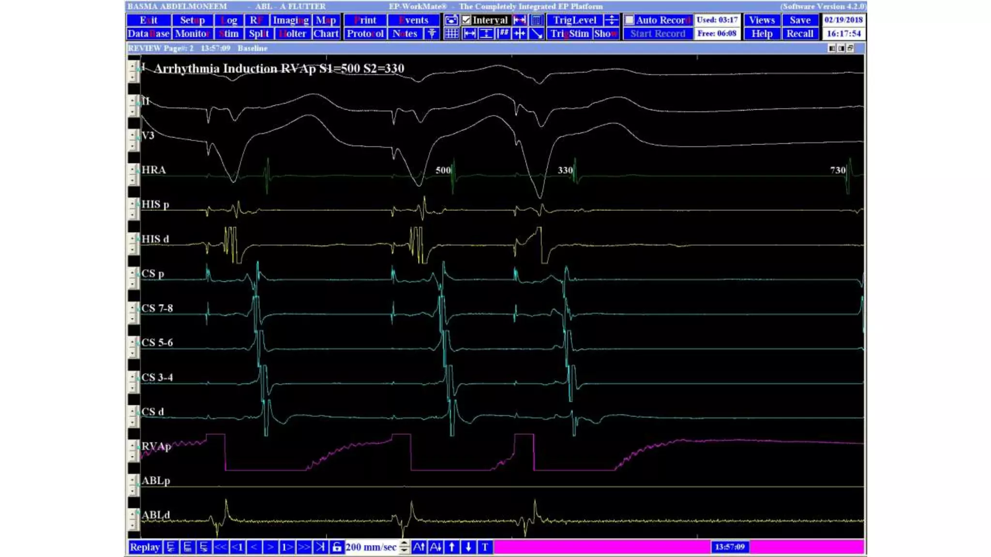Image resolution: width=991 pixels, height=557 pixels.
Task: Open the Imaging menu
Action: (290, 20)
